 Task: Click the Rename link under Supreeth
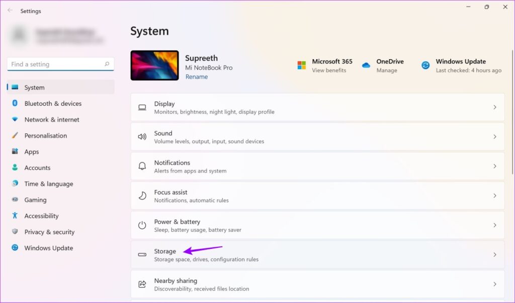coord(197,77)
